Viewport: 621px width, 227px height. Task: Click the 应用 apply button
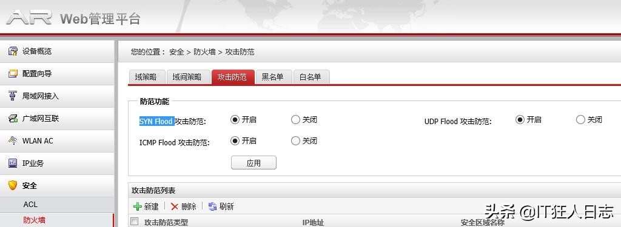point(253,163)
